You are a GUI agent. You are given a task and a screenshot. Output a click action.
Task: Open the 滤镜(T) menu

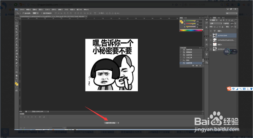click(60, 10)
